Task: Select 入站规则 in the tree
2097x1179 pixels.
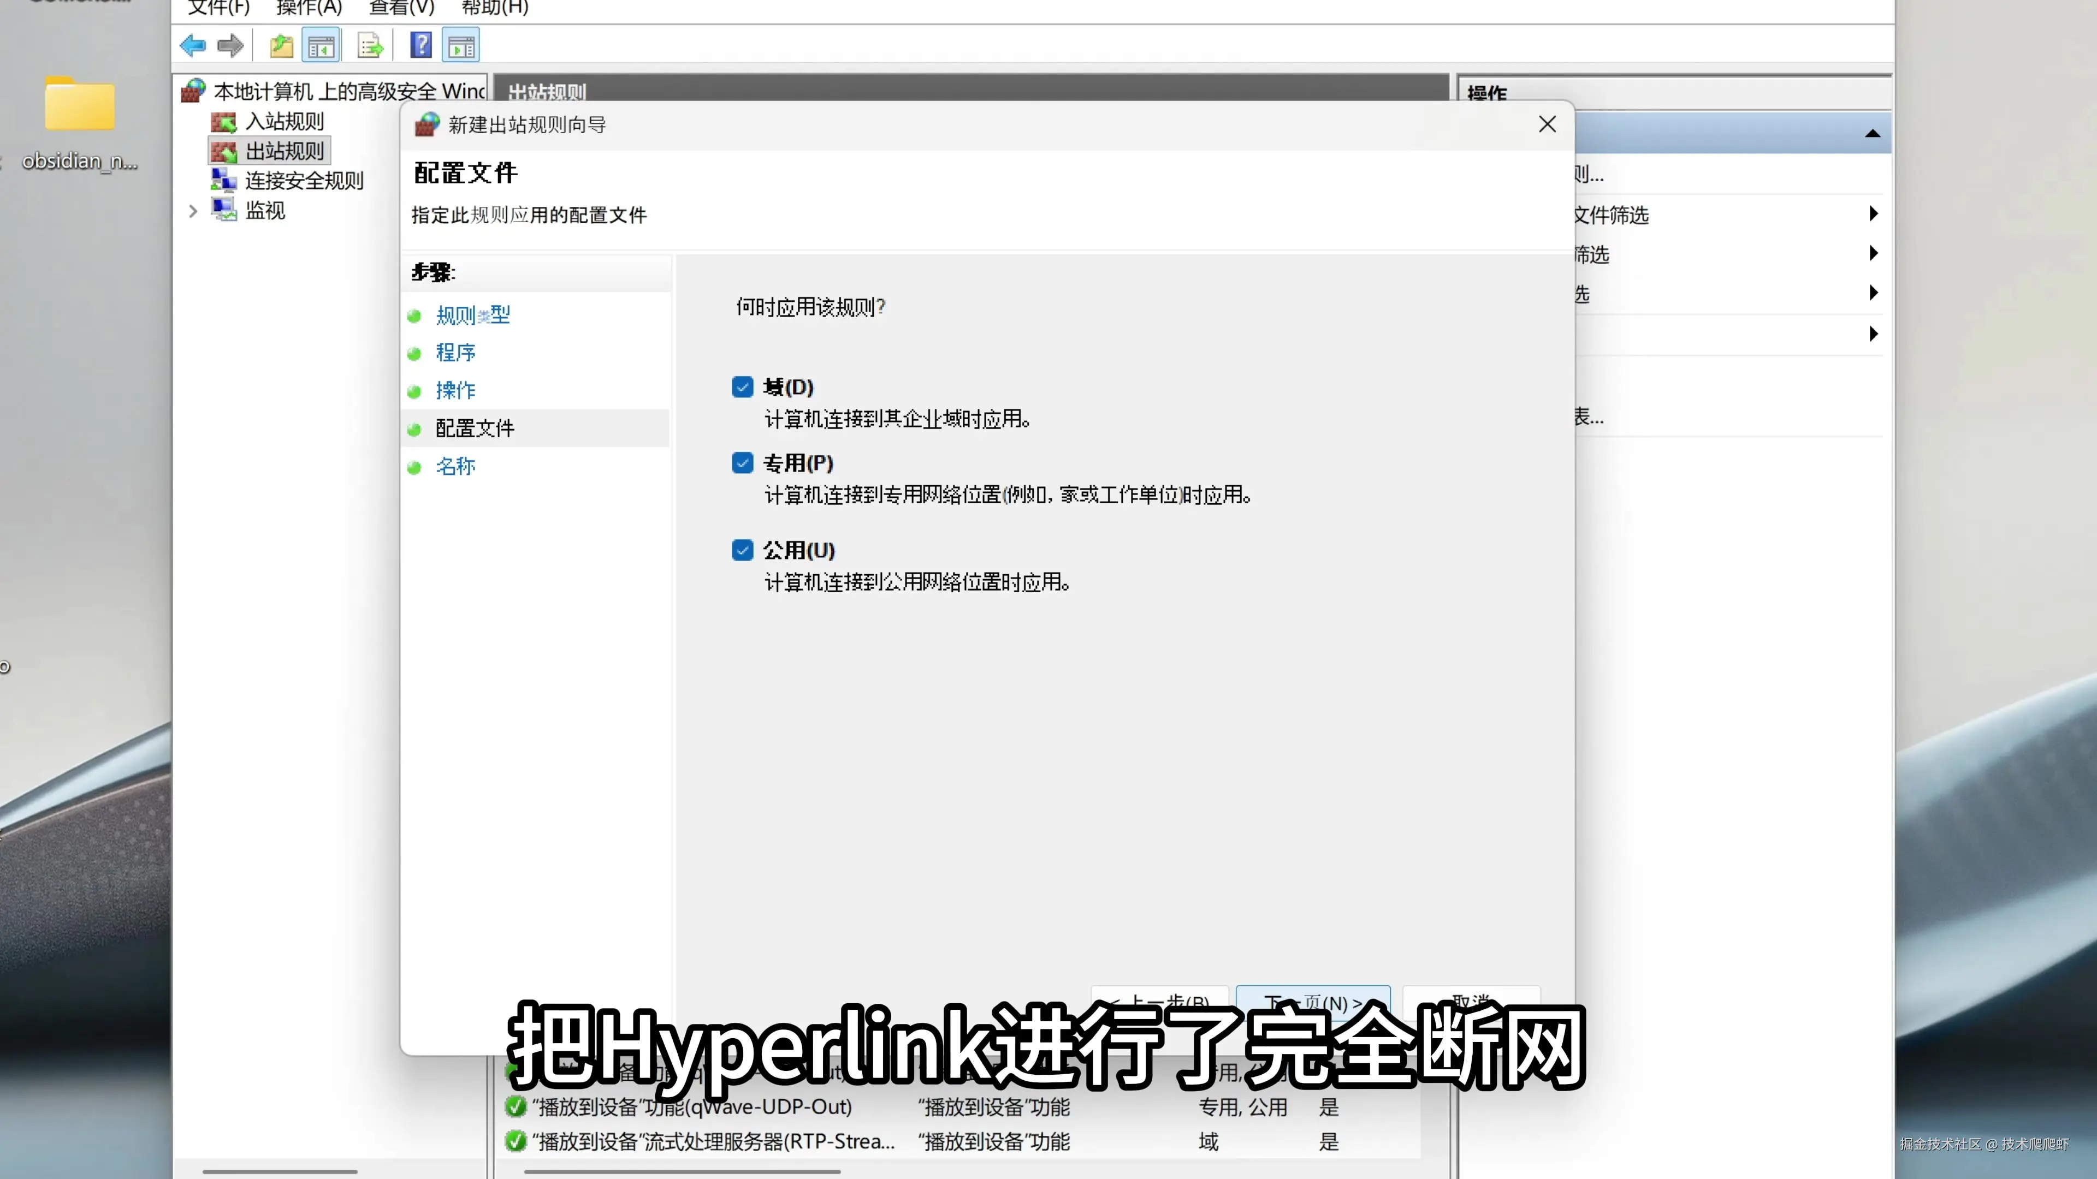Action: 284,122
